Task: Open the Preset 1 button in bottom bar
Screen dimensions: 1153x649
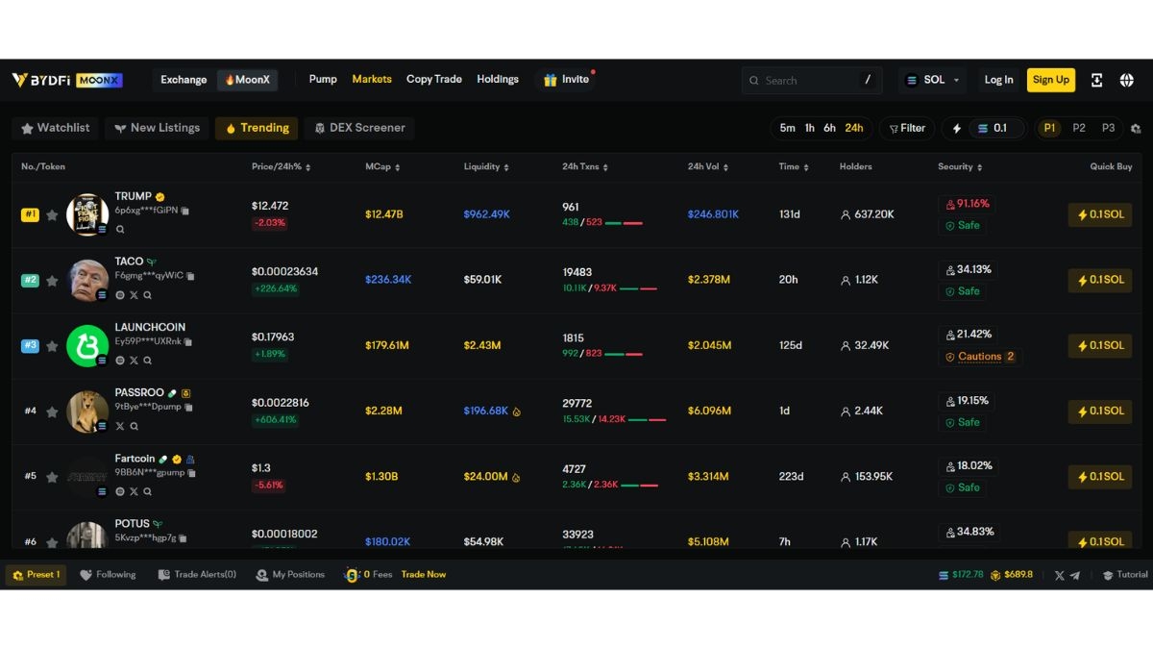Action: click(37, 575)
